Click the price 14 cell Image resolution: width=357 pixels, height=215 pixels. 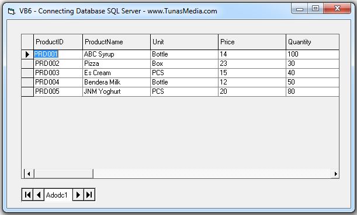pos(252,55)
